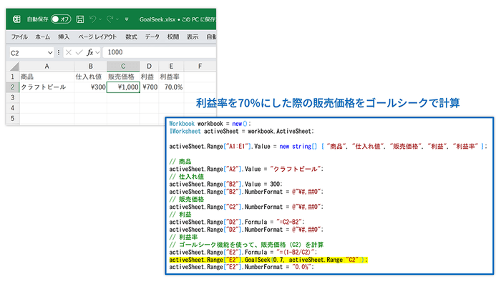Select row 2 header
Image resolution: width=501 pixels, height=282 pixels.
(12, 87)
